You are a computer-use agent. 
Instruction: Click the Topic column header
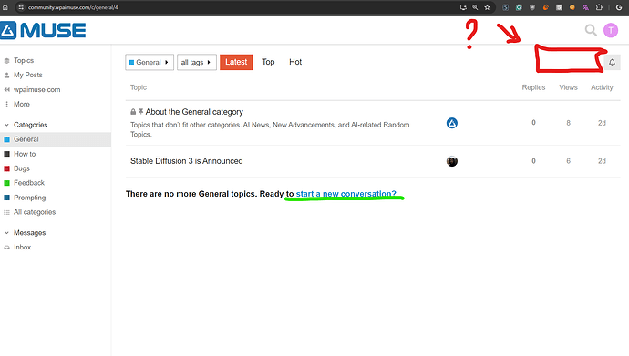[139, 87]
